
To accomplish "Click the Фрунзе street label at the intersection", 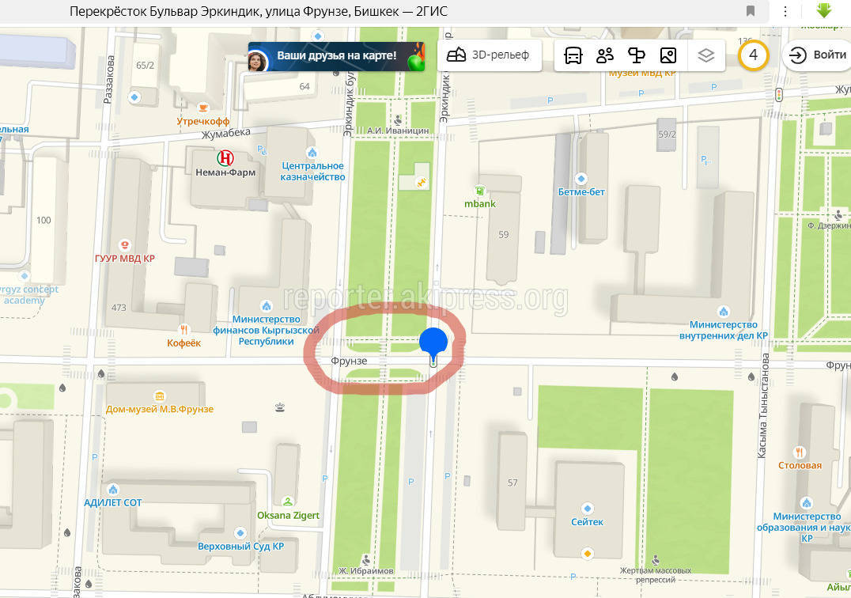I will pyautogui.click(x=349, y=361).
